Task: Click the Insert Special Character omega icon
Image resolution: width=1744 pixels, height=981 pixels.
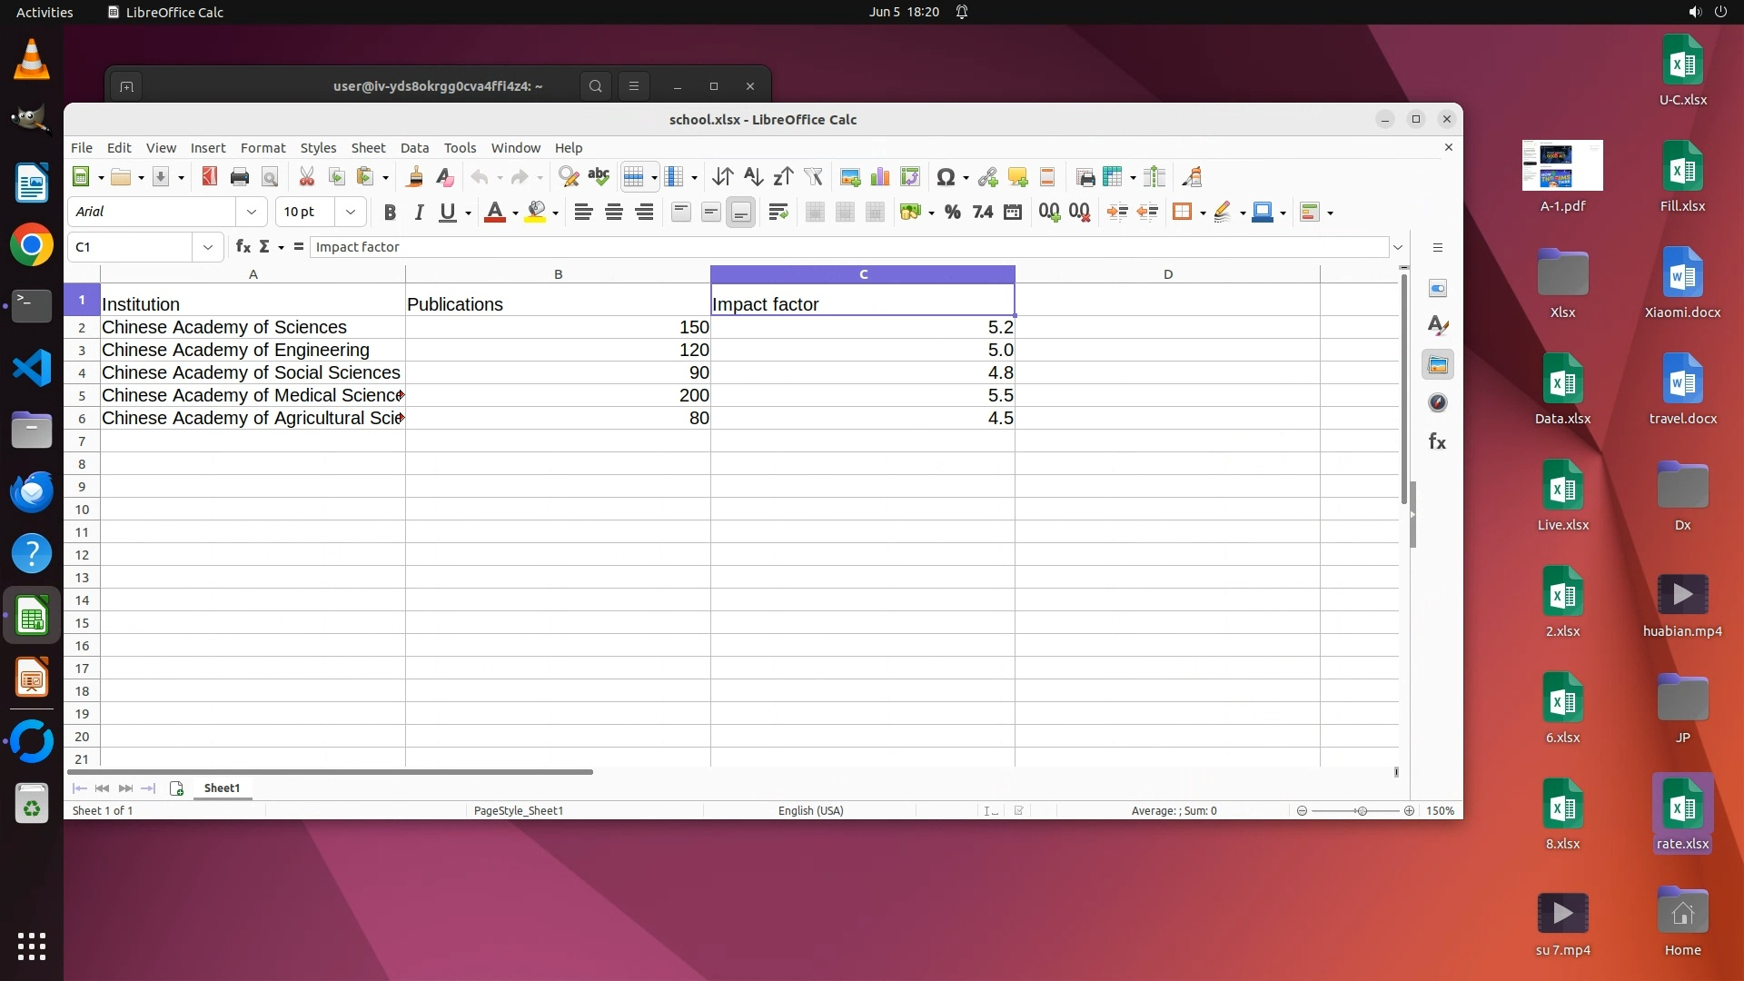Action: click(x=945, y=177)
